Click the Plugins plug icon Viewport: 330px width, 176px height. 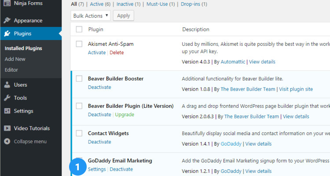click(7, 33)
